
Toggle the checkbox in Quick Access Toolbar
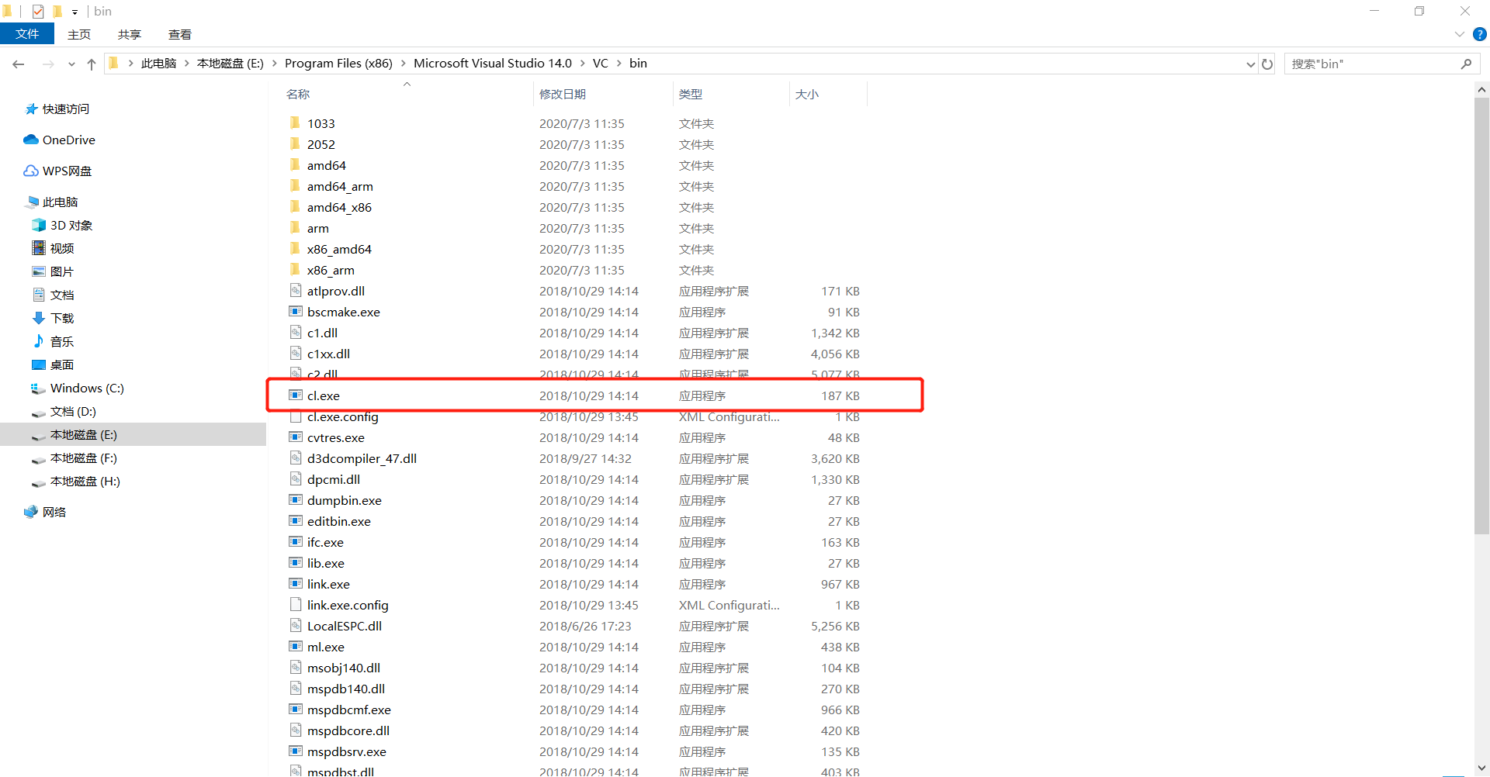coord(38,11)
